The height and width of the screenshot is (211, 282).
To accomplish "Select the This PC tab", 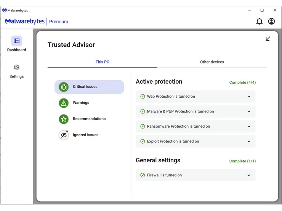I will (102, 62).
